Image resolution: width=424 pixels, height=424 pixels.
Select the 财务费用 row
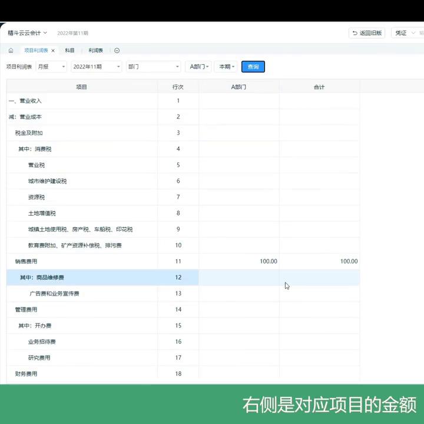coord(183,374)
